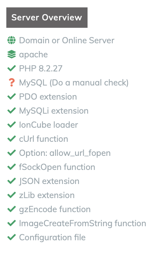Click the checkmark next to JSON extension
This screenshot has width=154, height=254.
click(x=12, y=181)
